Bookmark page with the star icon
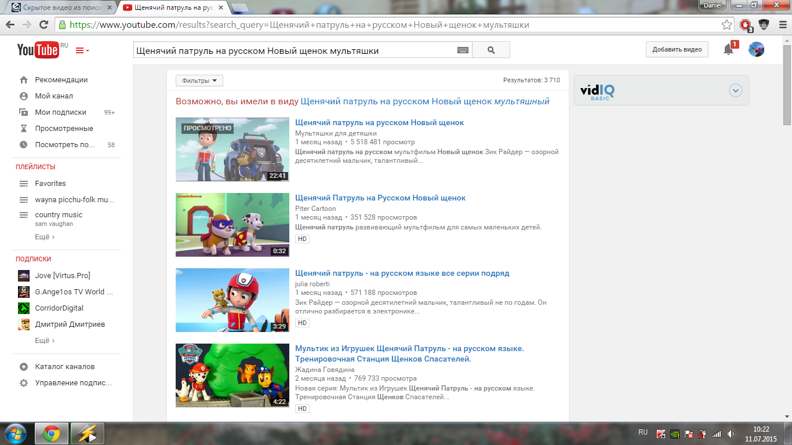Screen dimensions: 792x445 pos(726,25)
